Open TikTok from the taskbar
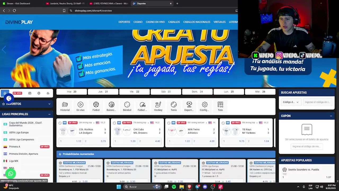The height and width of the screenshot is (191, 339). [220, 187]
